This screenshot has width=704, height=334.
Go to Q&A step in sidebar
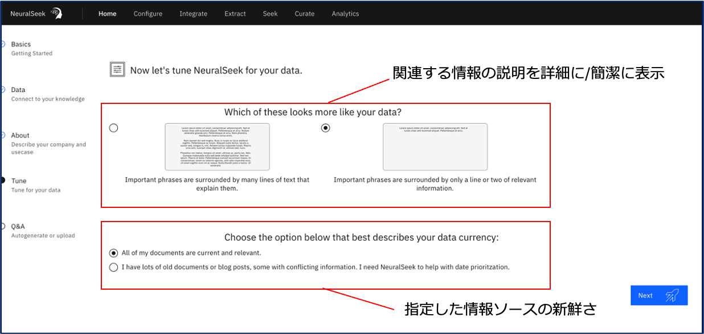18,226
